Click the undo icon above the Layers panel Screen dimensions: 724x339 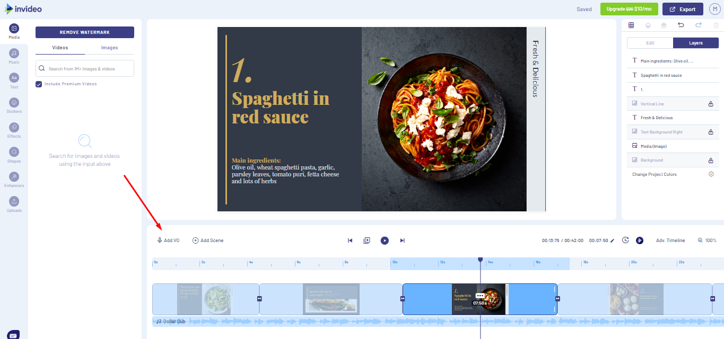coord(681,25)
